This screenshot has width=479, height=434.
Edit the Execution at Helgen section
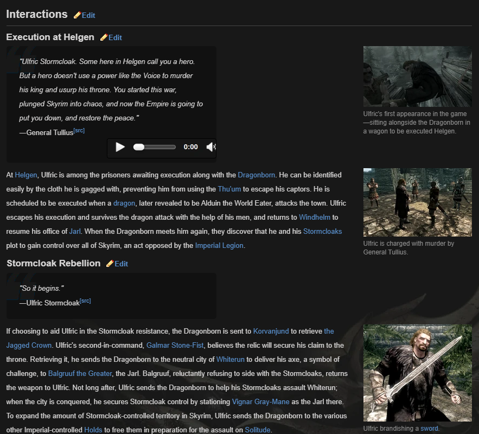tap(115, 37)
